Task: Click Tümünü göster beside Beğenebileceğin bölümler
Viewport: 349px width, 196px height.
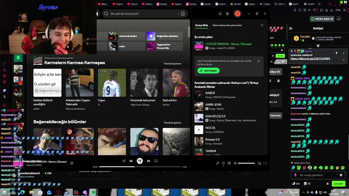Action: 172,123
